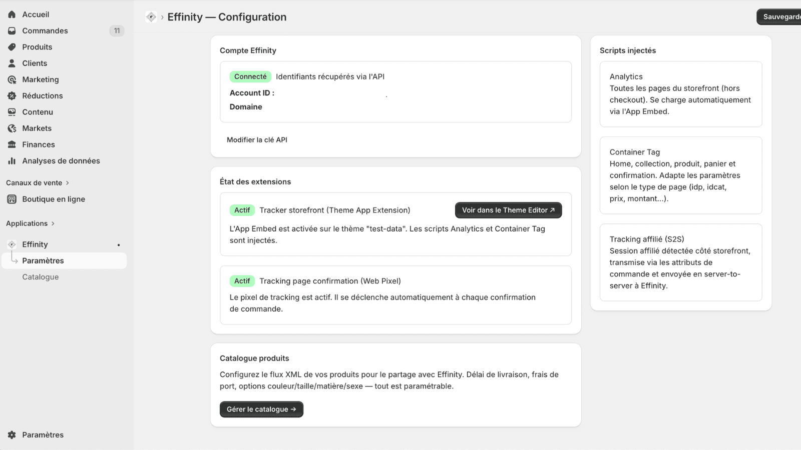801x450 pixels.
Task: Click the Produits tag icon
Action: 12,47
